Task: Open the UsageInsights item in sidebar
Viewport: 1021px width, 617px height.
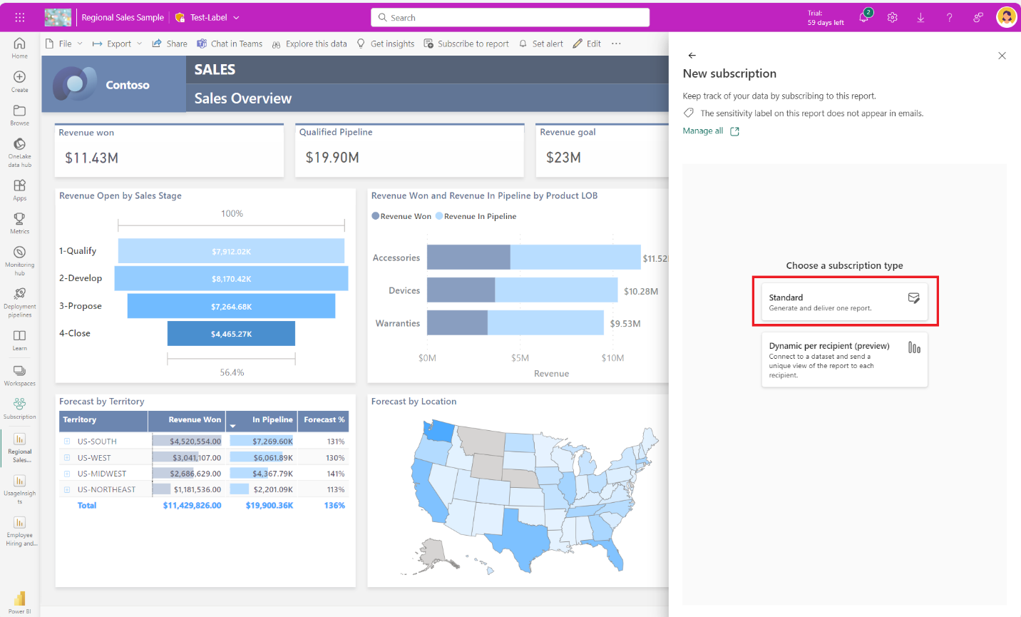Action: (19, 489)
